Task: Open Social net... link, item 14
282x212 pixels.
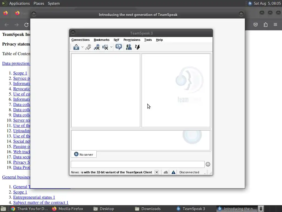Action: pyautogui.click(x=21, y=141)
